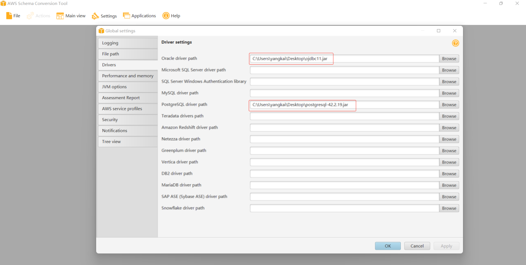Open AWS service profiles tab

coord(127,109)
